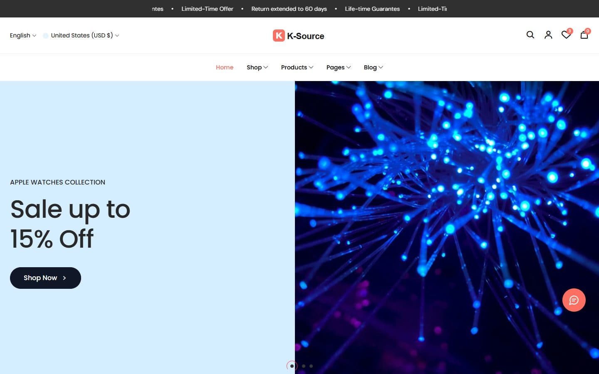Click the Shop Now button

(x=45, y=278)
